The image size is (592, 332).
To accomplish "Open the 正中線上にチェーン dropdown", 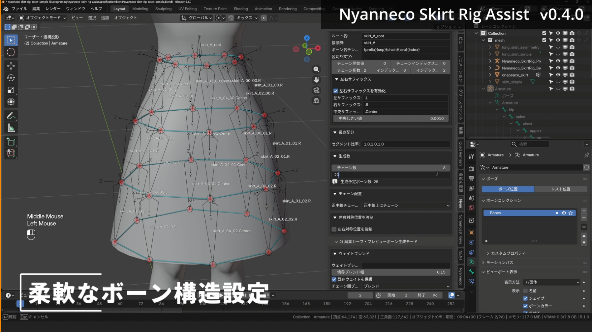I will click(406, 206).
